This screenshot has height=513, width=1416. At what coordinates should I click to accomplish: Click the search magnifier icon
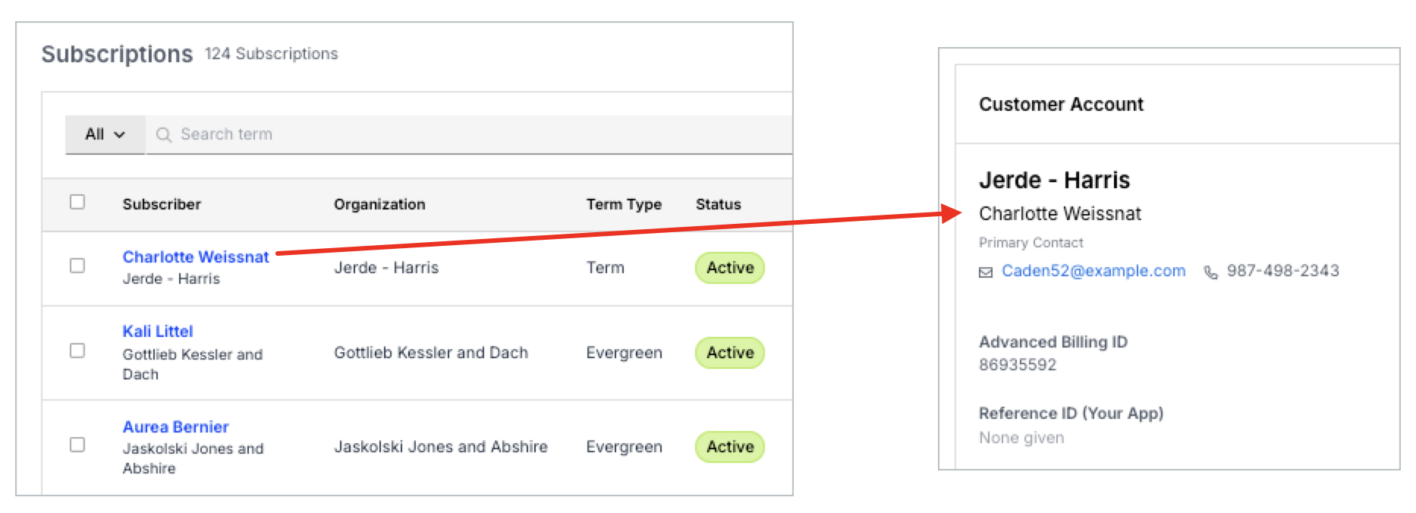163,134
